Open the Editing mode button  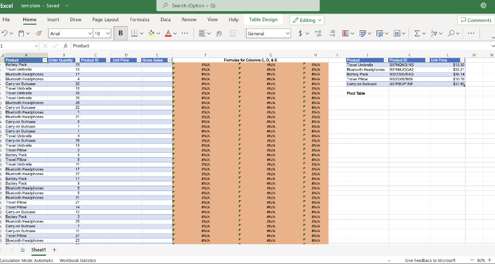click(307, 20)
